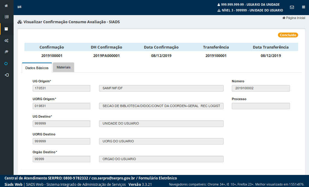Click the DH Confirmação column header
Screen dimensions: 309x187
(107, 47)
